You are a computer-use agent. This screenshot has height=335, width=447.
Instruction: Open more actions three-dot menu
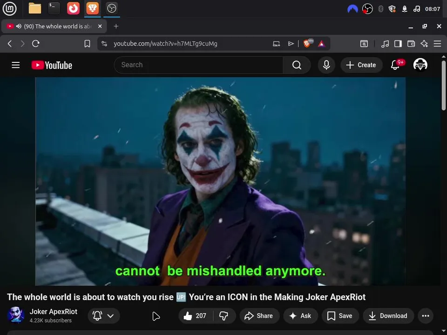pyautogui.click(x=426, y=315)
